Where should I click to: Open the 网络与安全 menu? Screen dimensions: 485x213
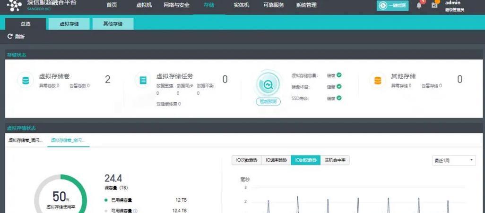(177, 5)
